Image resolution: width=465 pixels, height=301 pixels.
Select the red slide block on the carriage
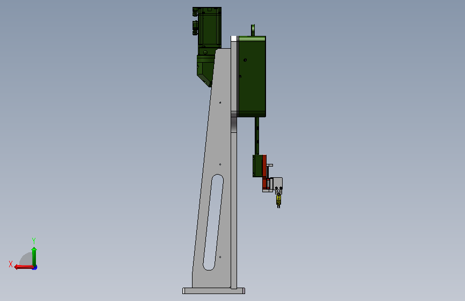coord(264,172)
